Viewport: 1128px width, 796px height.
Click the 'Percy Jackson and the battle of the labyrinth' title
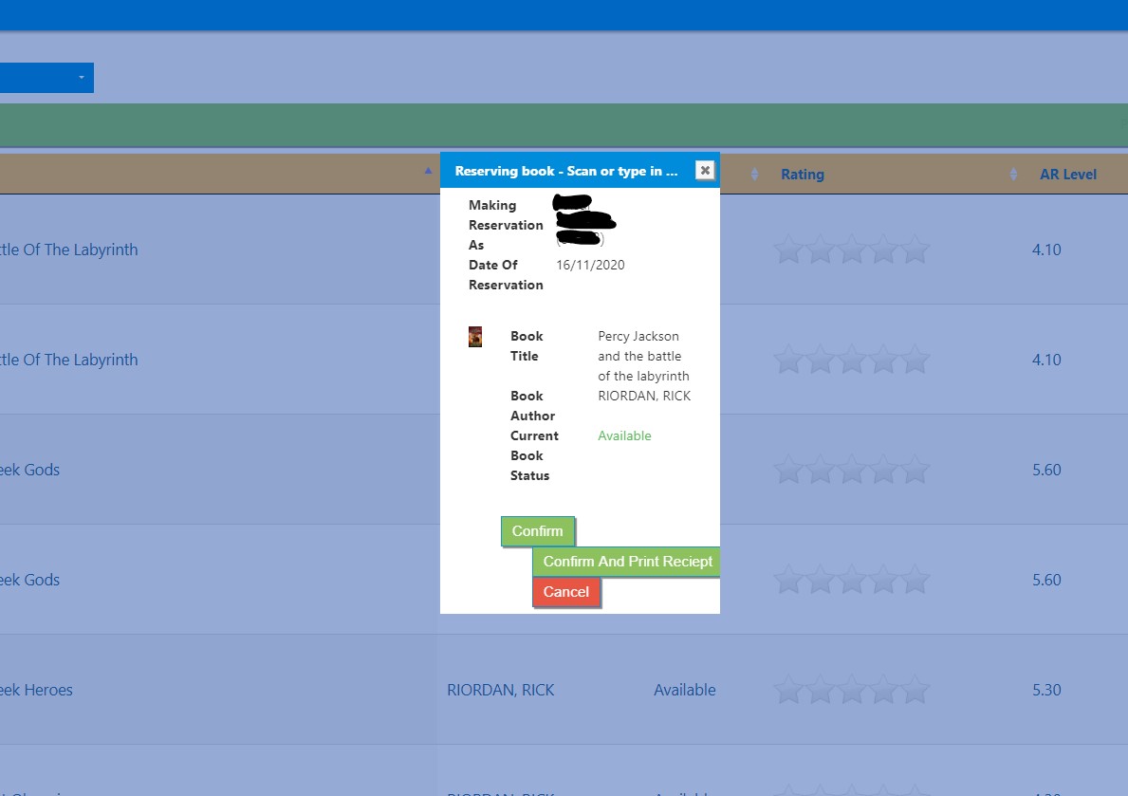click(x=643, y=356)
